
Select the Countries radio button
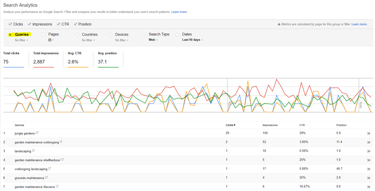(77, 35)
